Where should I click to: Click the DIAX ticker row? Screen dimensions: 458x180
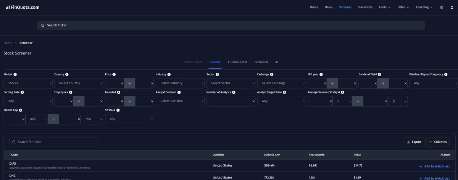pyautogui.click(x=229, y=166)
